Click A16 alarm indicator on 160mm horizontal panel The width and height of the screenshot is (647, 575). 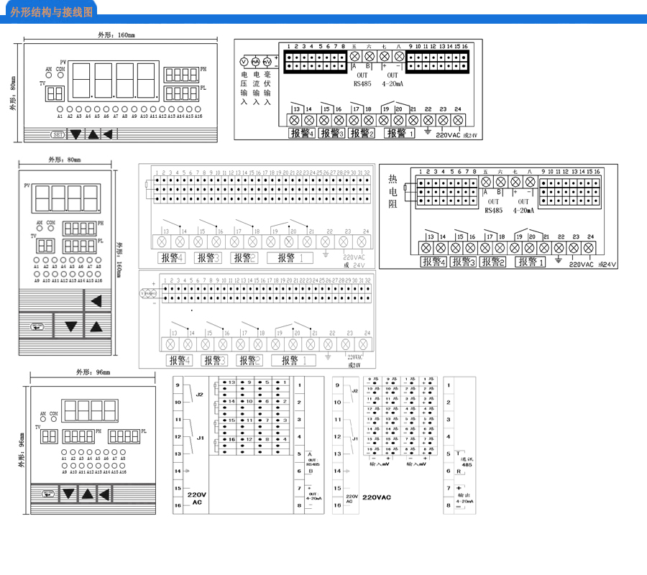(x=198, y=109)
